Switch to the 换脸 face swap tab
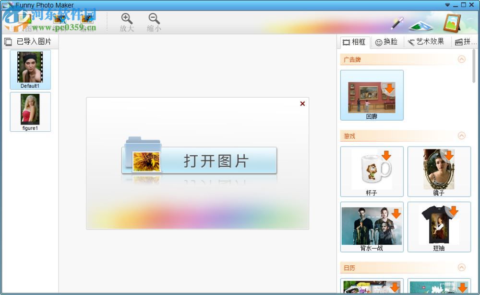Image resolution: width=480 pixels, height=295 pixels. [387, 42]
